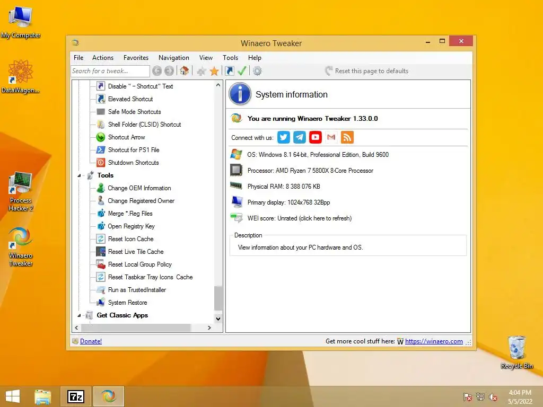543x407 pixels.
Task: Open the Actions menu
Action: [103, 58]
